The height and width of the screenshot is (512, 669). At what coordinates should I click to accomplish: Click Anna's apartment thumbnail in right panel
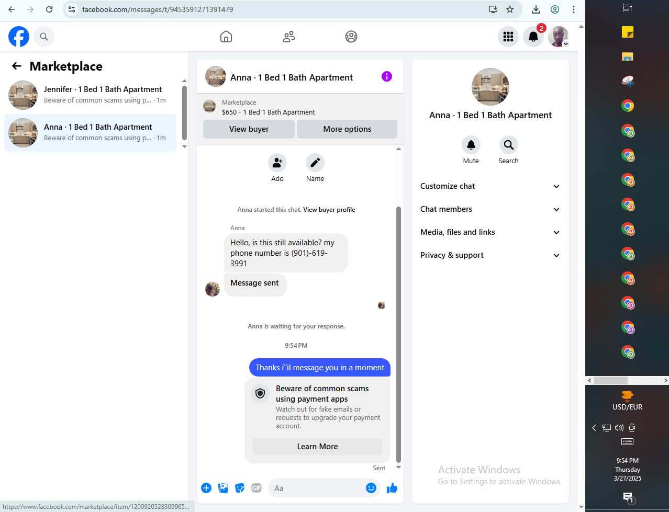point(490,87)
